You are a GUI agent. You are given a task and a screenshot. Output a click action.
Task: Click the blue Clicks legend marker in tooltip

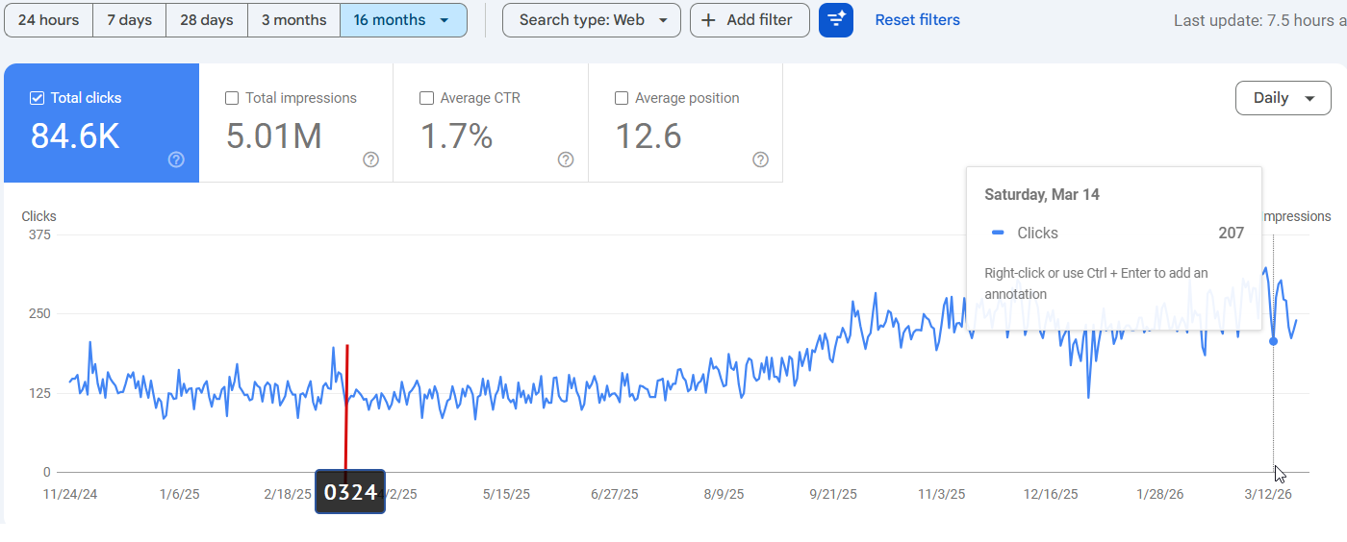coord(999,233)
